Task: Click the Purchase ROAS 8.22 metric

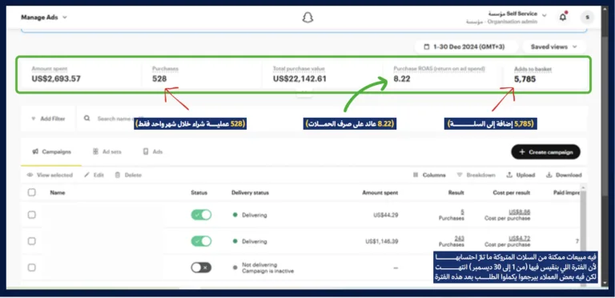Action: click(440, 74)
